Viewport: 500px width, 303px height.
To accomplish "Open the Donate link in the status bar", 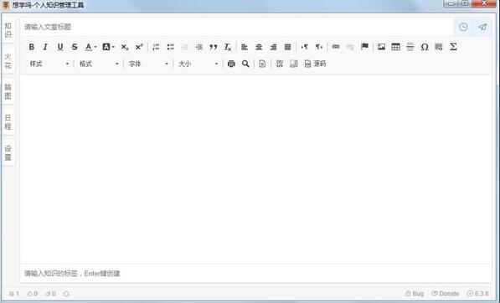I will click(x=446, y=294).
